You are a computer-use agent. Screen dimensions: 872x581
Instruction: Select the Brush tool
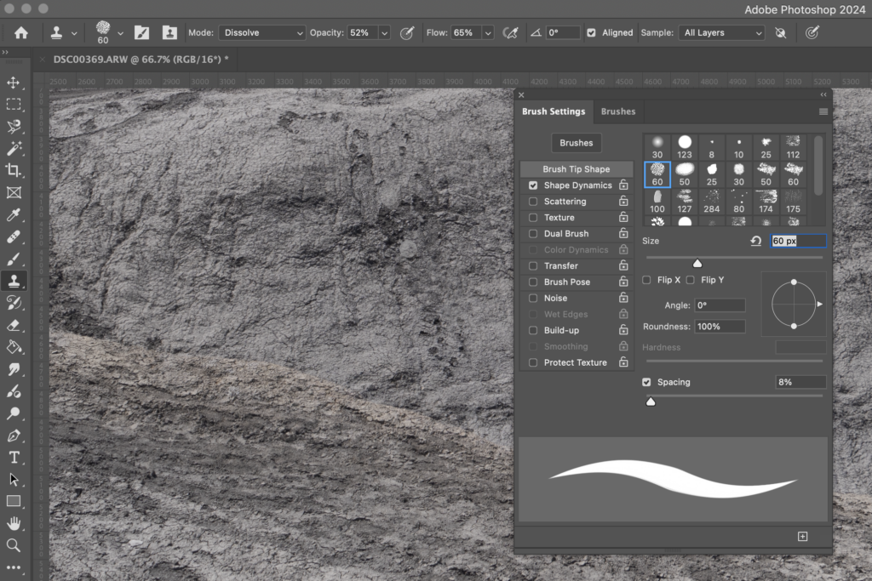14,259
